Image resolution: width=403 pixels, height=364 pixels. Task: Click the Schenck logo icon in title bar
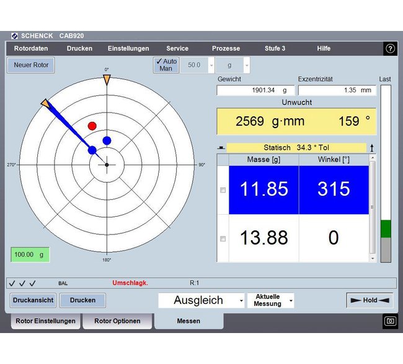[15, 36]
